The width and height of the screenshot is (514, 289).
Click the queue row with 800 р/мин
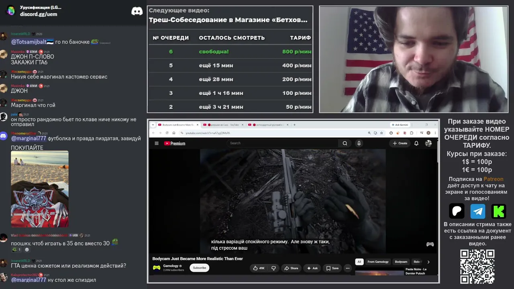(x=230, y=51)
